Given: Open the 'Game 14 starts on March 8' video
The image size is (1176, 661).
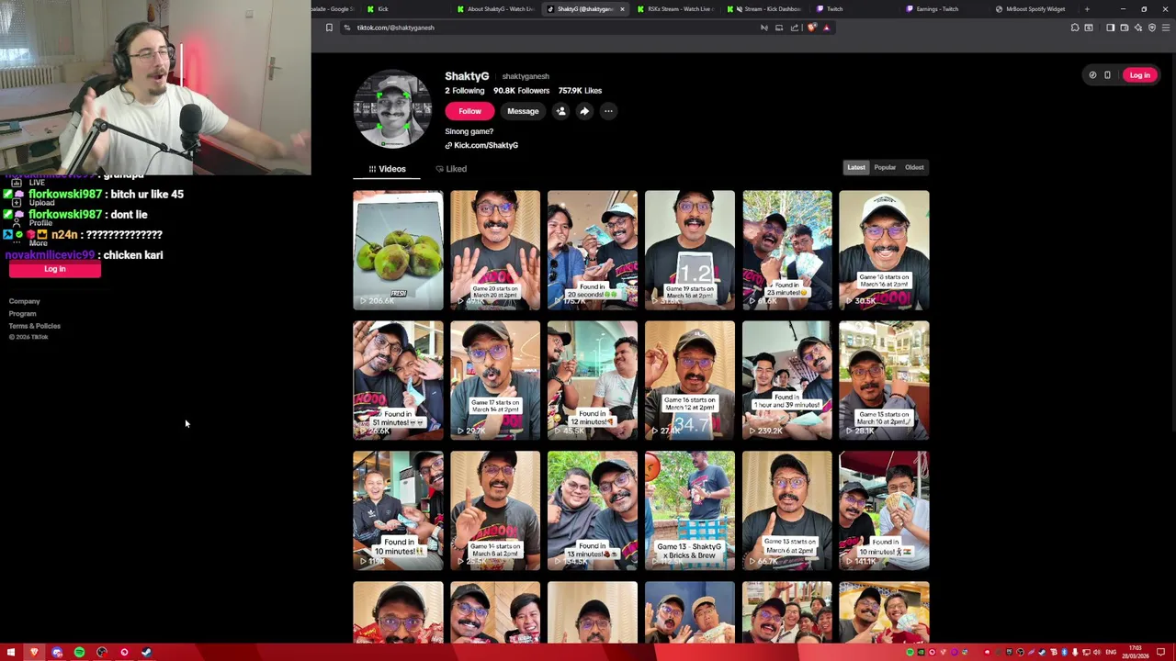Looking at the screenshot, I should click(x=495, y=510).
